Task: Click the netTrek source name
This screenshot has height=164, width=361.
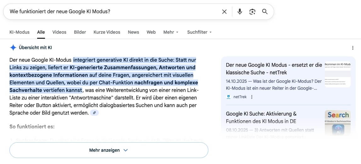Action: (240, 97)
